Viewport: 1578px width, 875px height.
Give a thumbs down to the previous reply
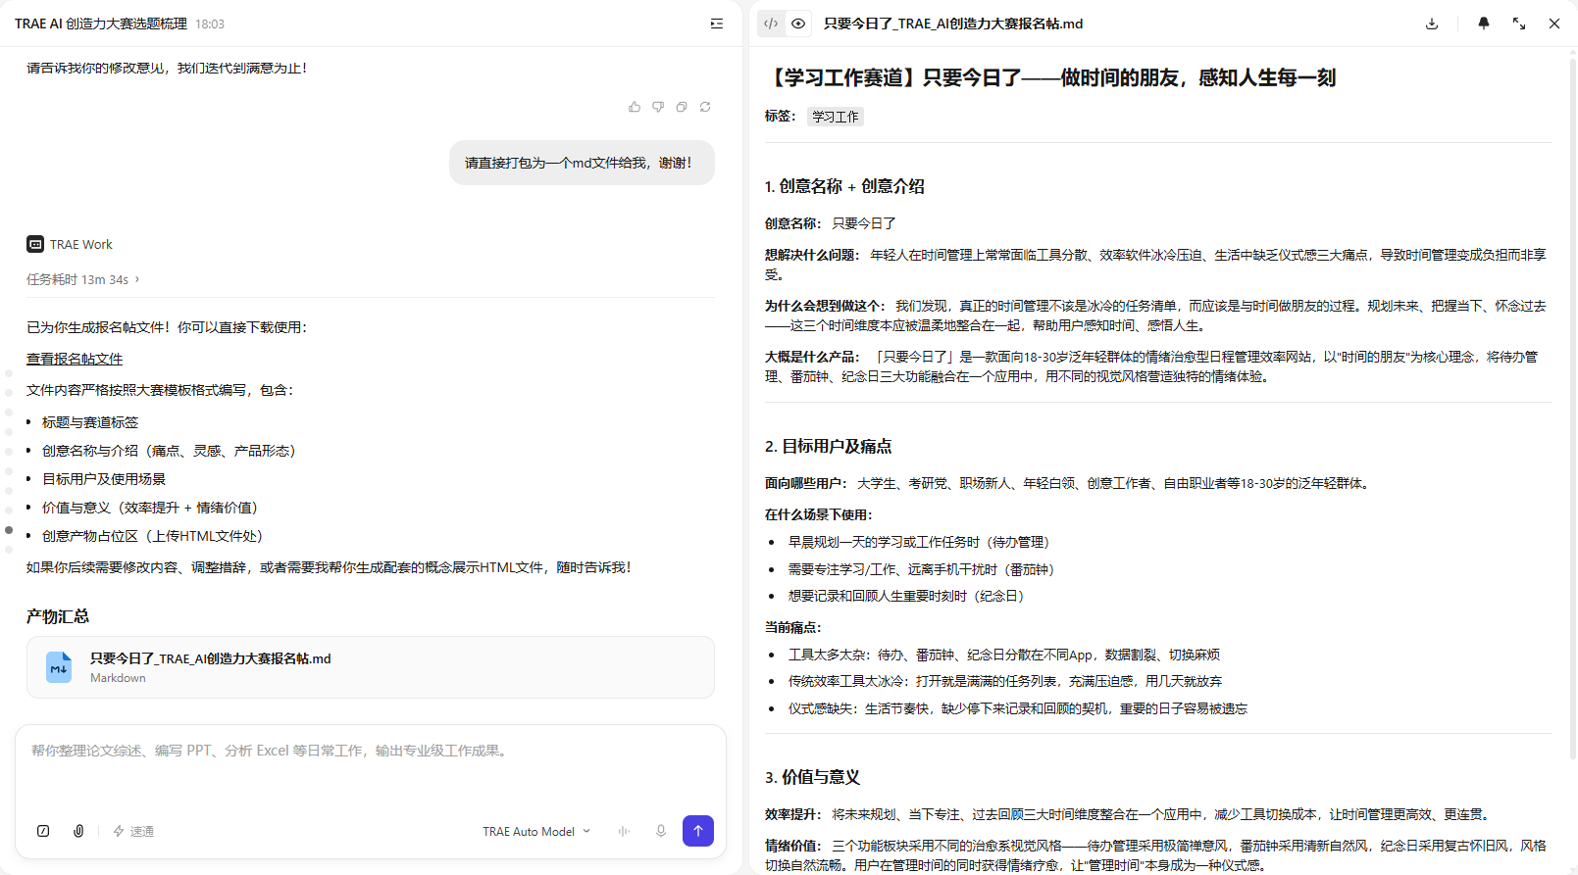click(658, 107)
